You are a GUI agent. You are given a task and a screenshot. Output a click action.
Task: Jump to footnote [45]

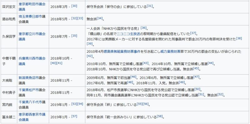coord(196,68)
